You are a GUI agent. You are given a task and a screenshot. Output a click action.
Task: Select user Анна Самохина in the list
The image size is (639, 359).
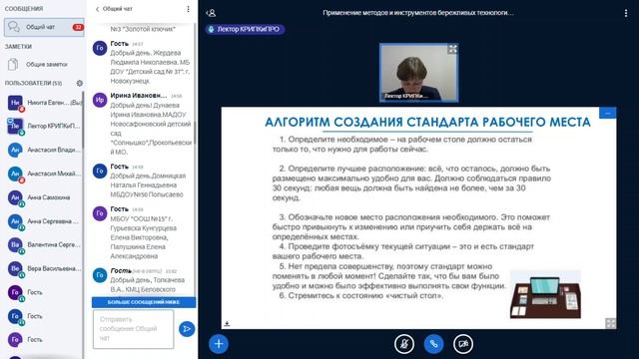[44, 197]
